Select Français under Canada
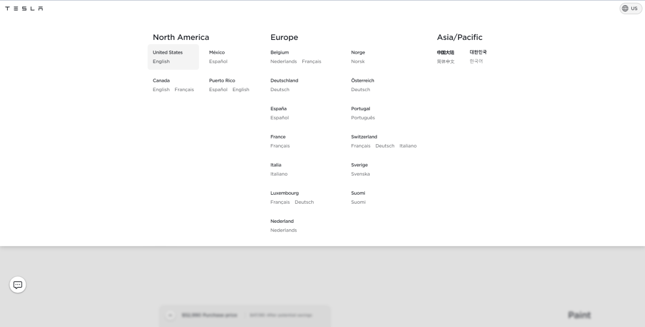This screenshot has width=645, height=327. (x=184, y=89)
